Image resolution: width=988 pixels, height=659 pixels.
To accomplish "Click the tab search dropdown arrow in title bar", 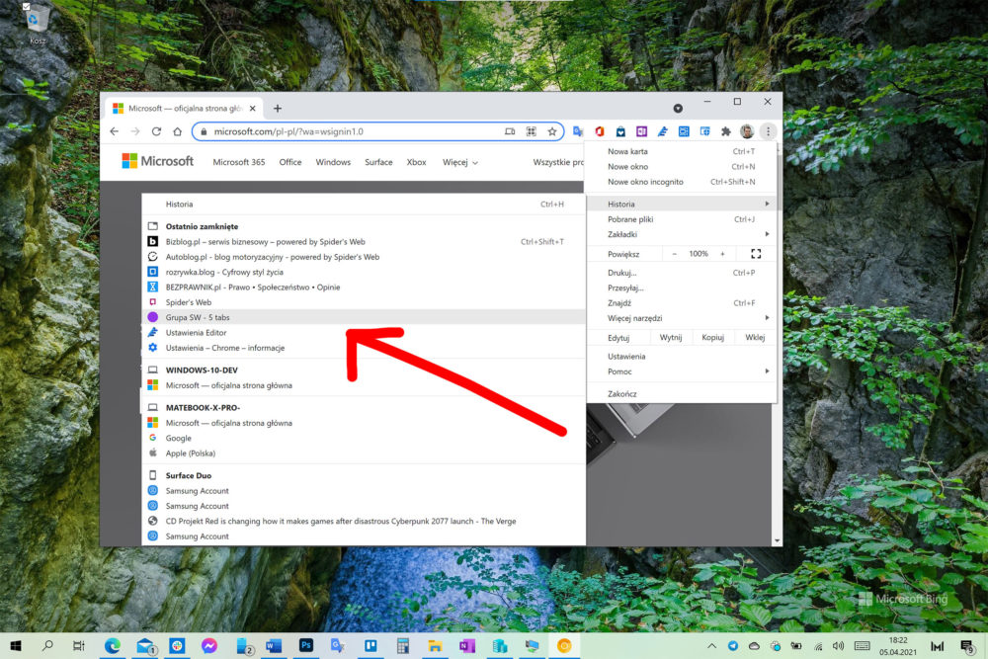I will [x=678, y=109].
